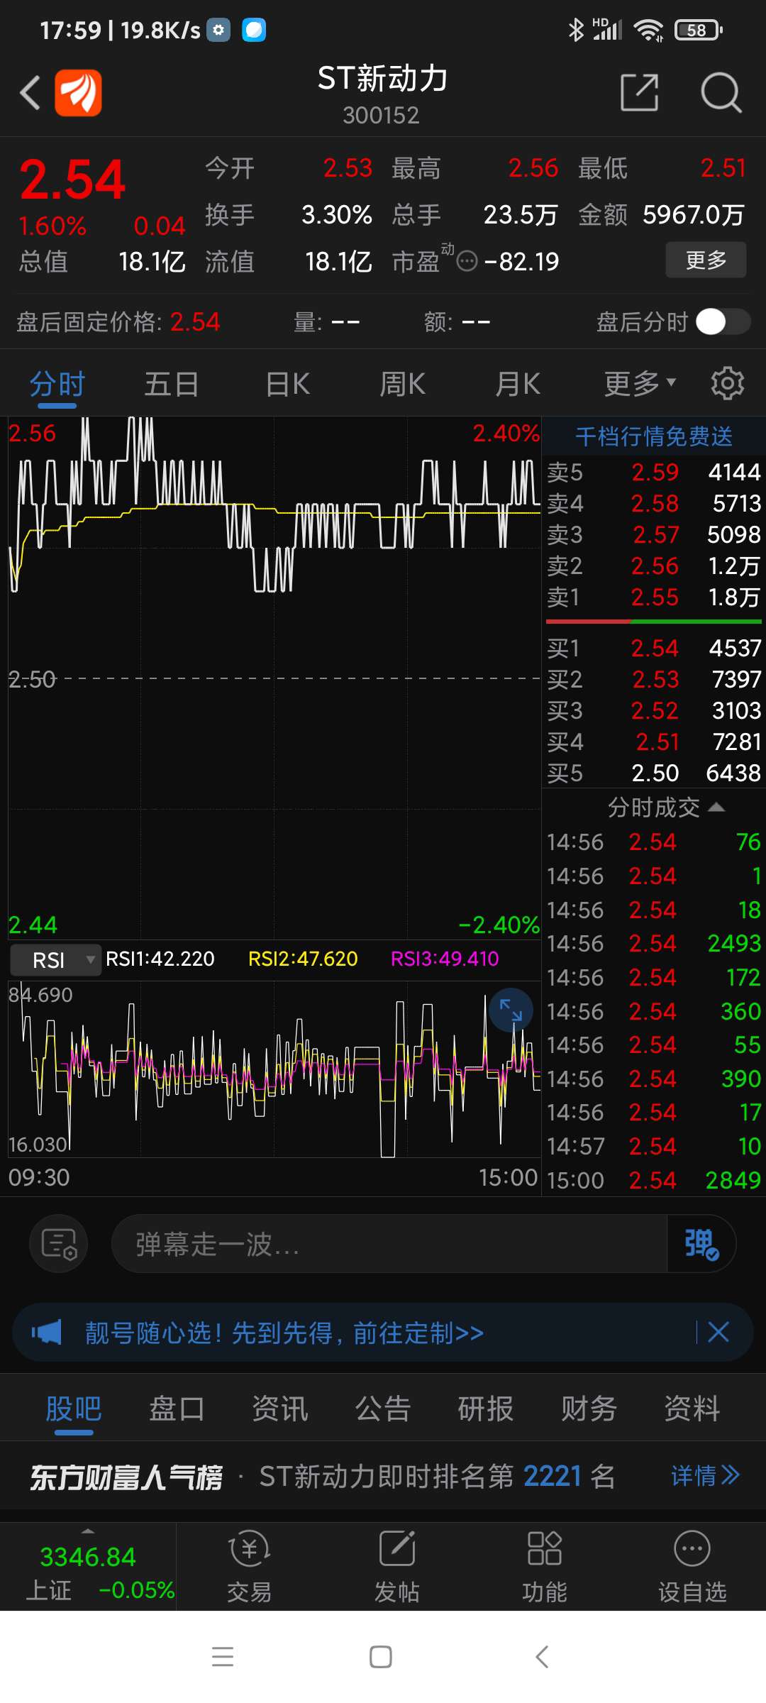Tap the P/E info ellipsis icon
766x1703 pixels.
click(467, 261)
